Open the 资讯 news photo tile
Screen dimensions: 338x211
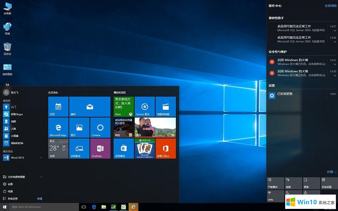(x=155, y=128)
